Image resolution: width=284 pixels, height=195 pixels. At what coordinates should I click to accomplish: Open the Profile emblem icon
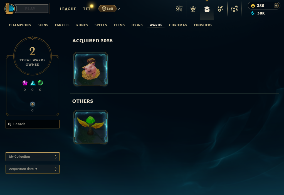coord(193,9)
